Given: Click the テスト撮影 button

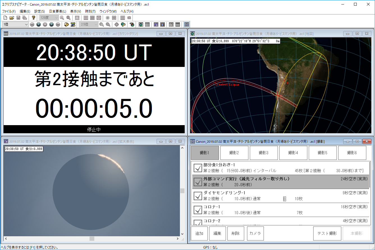Looking at the screenshot, I should click(x=327, y=233).
